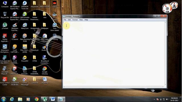Select the Adobe Dreamweaver folder icon
Image resolution: width=182 pixels, height=102 pixels.
click(35, 16)
